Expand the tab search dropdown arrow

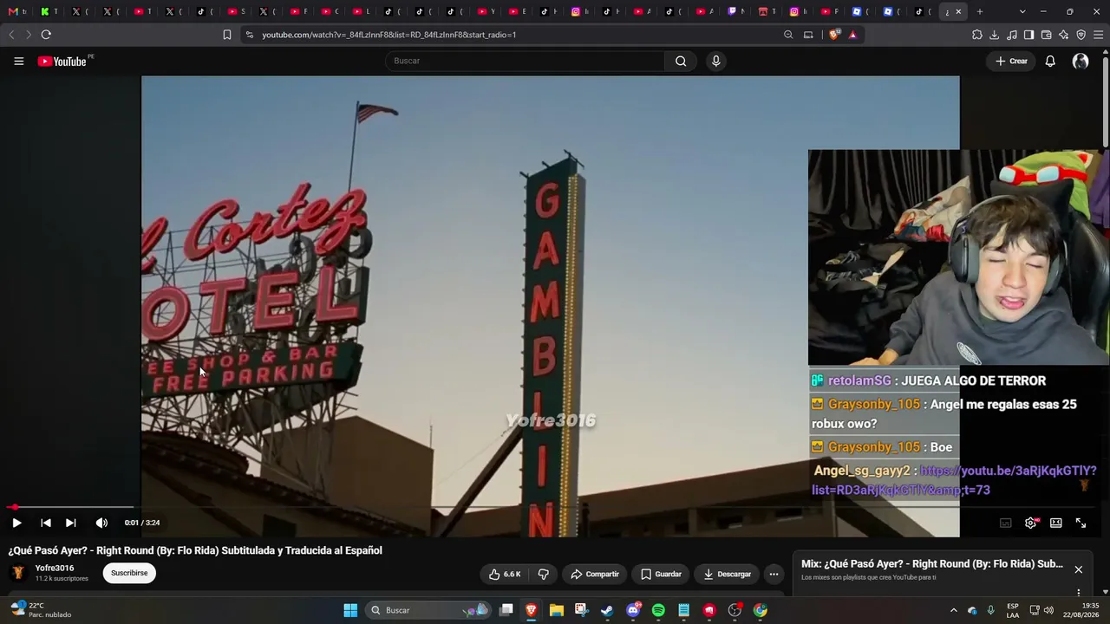coord(1022,11)
